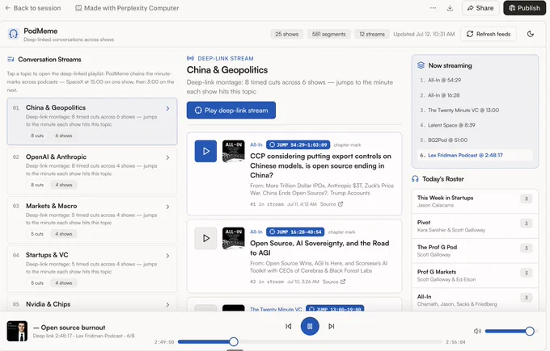Select the Markets & Macro stream title

click(52, 206)
